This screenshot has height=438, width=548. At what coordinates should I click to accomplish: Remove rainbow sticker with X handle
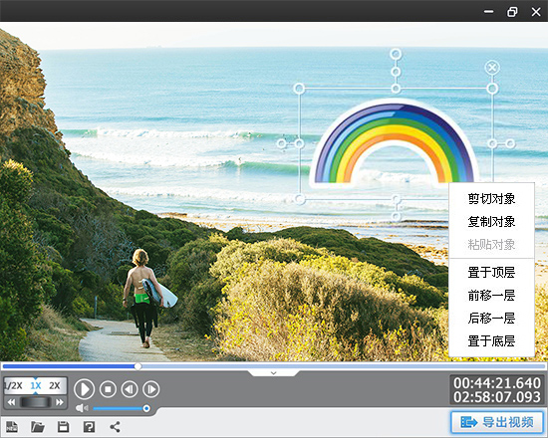tap(492, 67)
